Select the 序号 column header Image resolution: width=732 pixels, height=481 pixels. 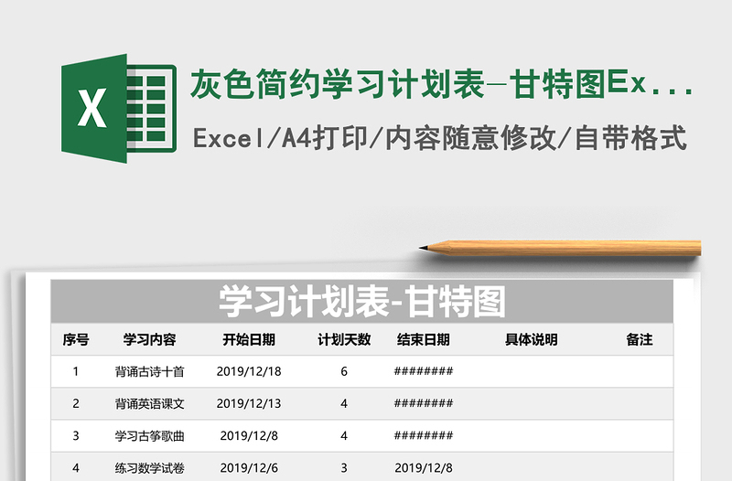pos(76,339)
